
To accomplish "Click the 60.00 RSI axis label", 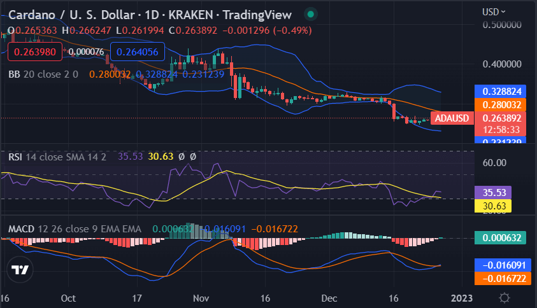I will (x=494, y=163).
